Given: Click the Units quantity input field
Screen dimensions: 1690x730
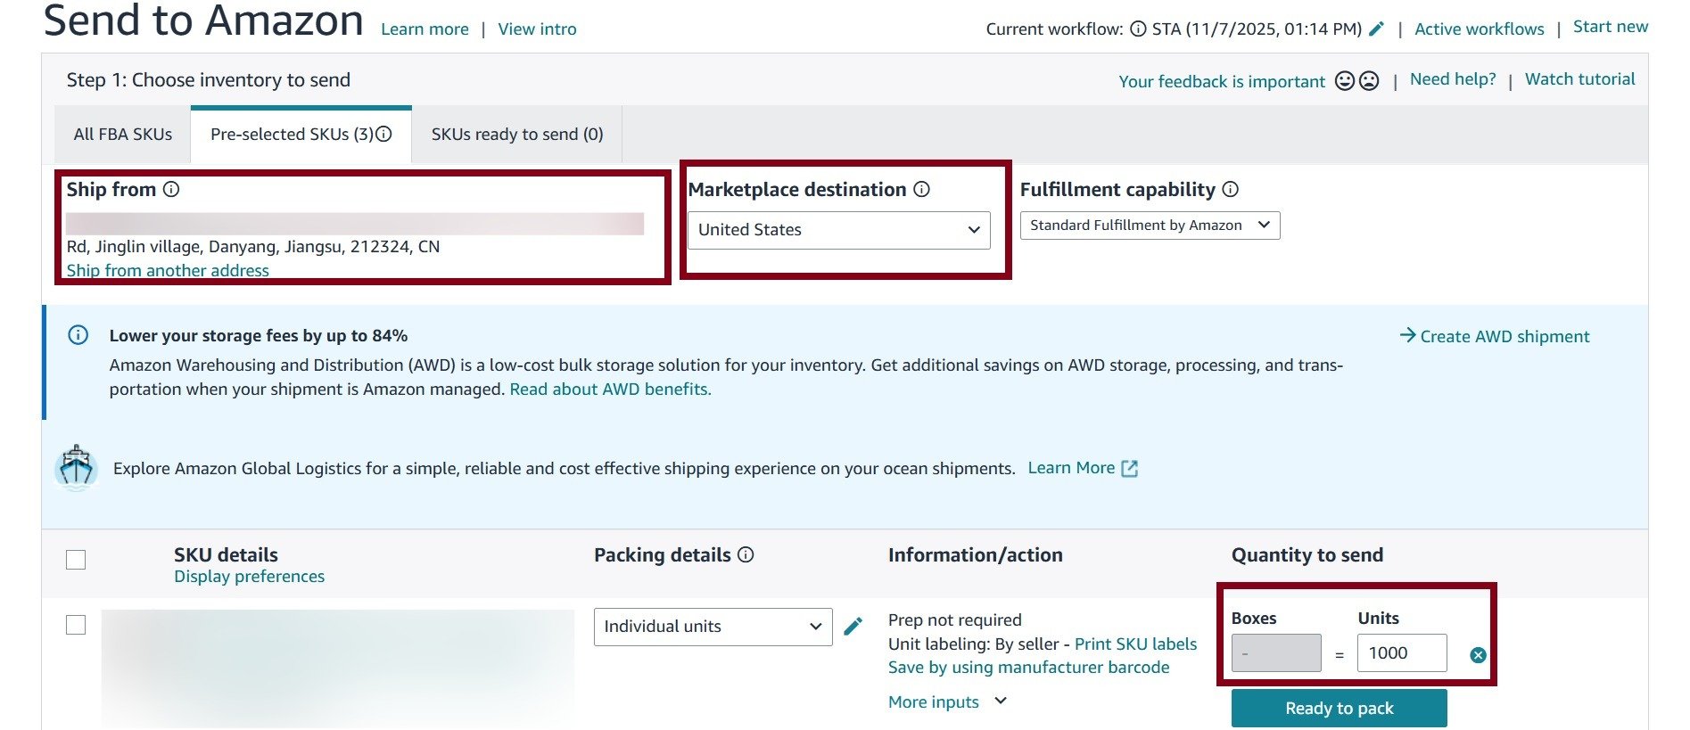Looking at the screenshot, I should [x=1401, y=653].
